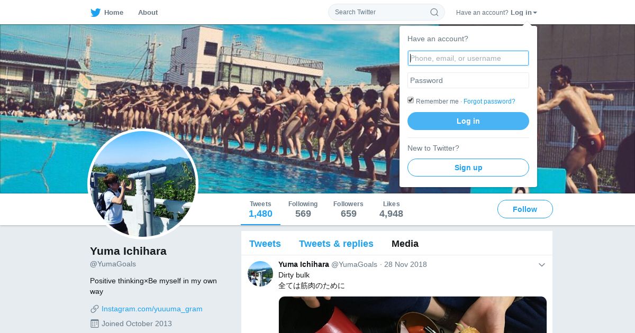Screen dimensions: 635x333
Task: Open the About menu item
Action: tap(148, 12)
